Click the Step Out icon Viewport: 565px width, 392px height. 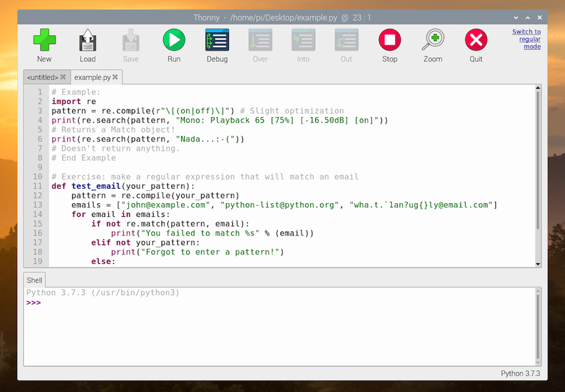(347, 41)
